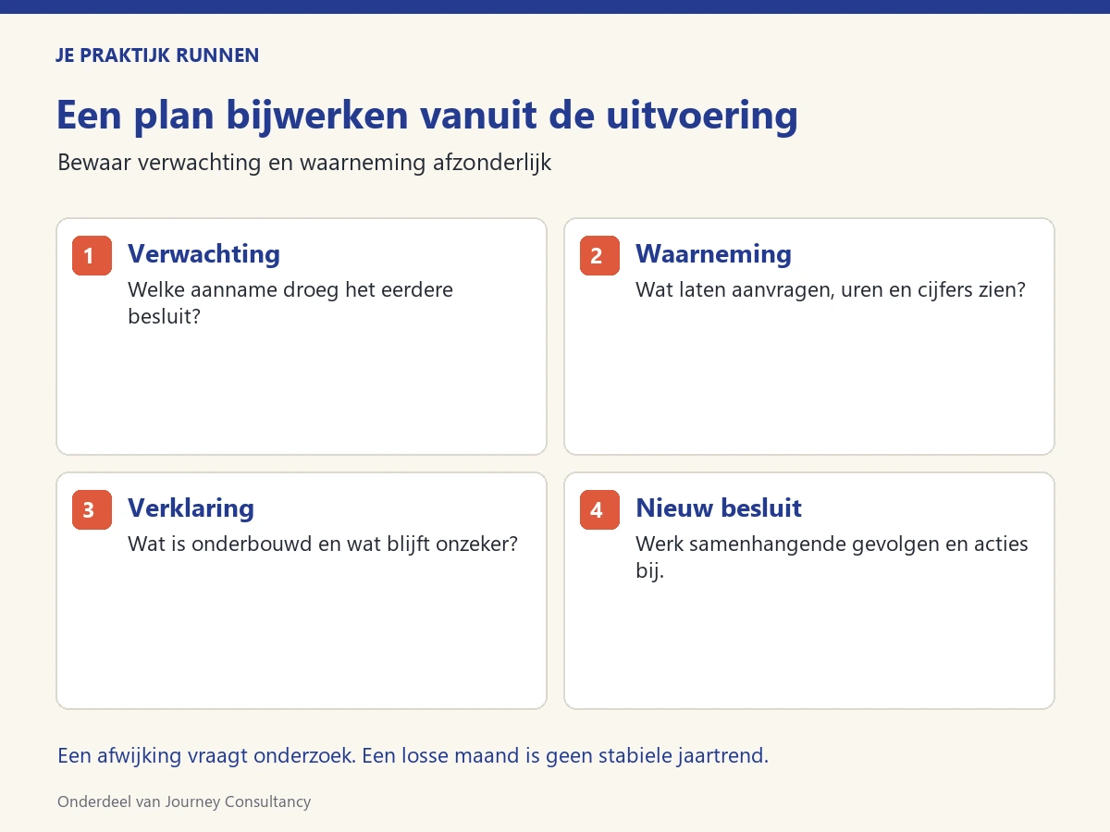The width and height of the screenshot is (1110, 832).
Task: Click text 'Wat is onderbouwd en wat blijft onzeker?'
Action: click(323, 544)
